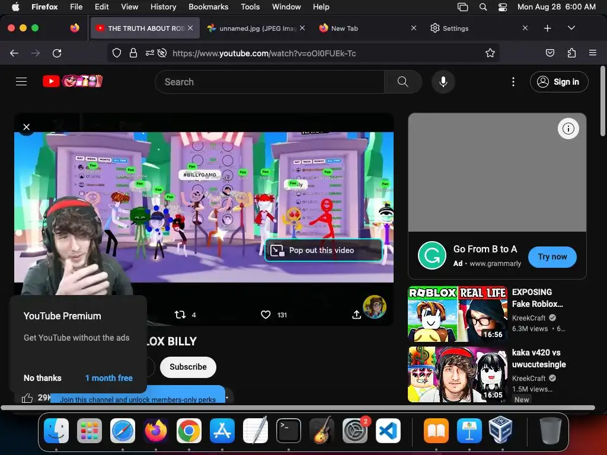This screenshot has width=607, height=455.
Task: Click the YouTube logo
Action: coord(72,81)
